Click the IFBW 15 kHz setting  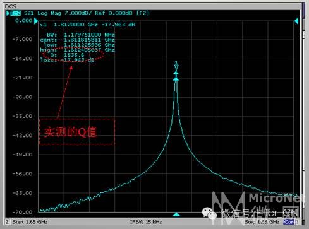point(146,222)
